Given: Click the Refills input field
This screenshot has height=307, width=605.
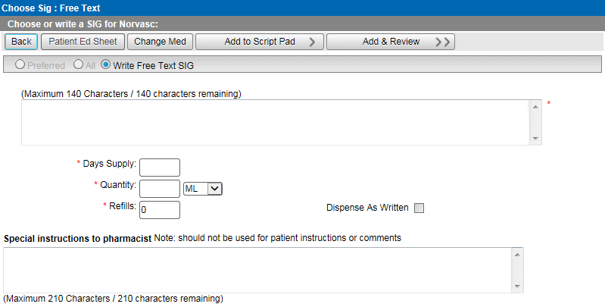Looking at the screenshot, I should (160, 209).
